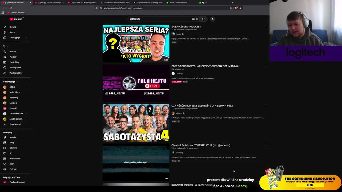Open Fala Hejtu channel link
The image size is (342, 192).
point(179,74)
